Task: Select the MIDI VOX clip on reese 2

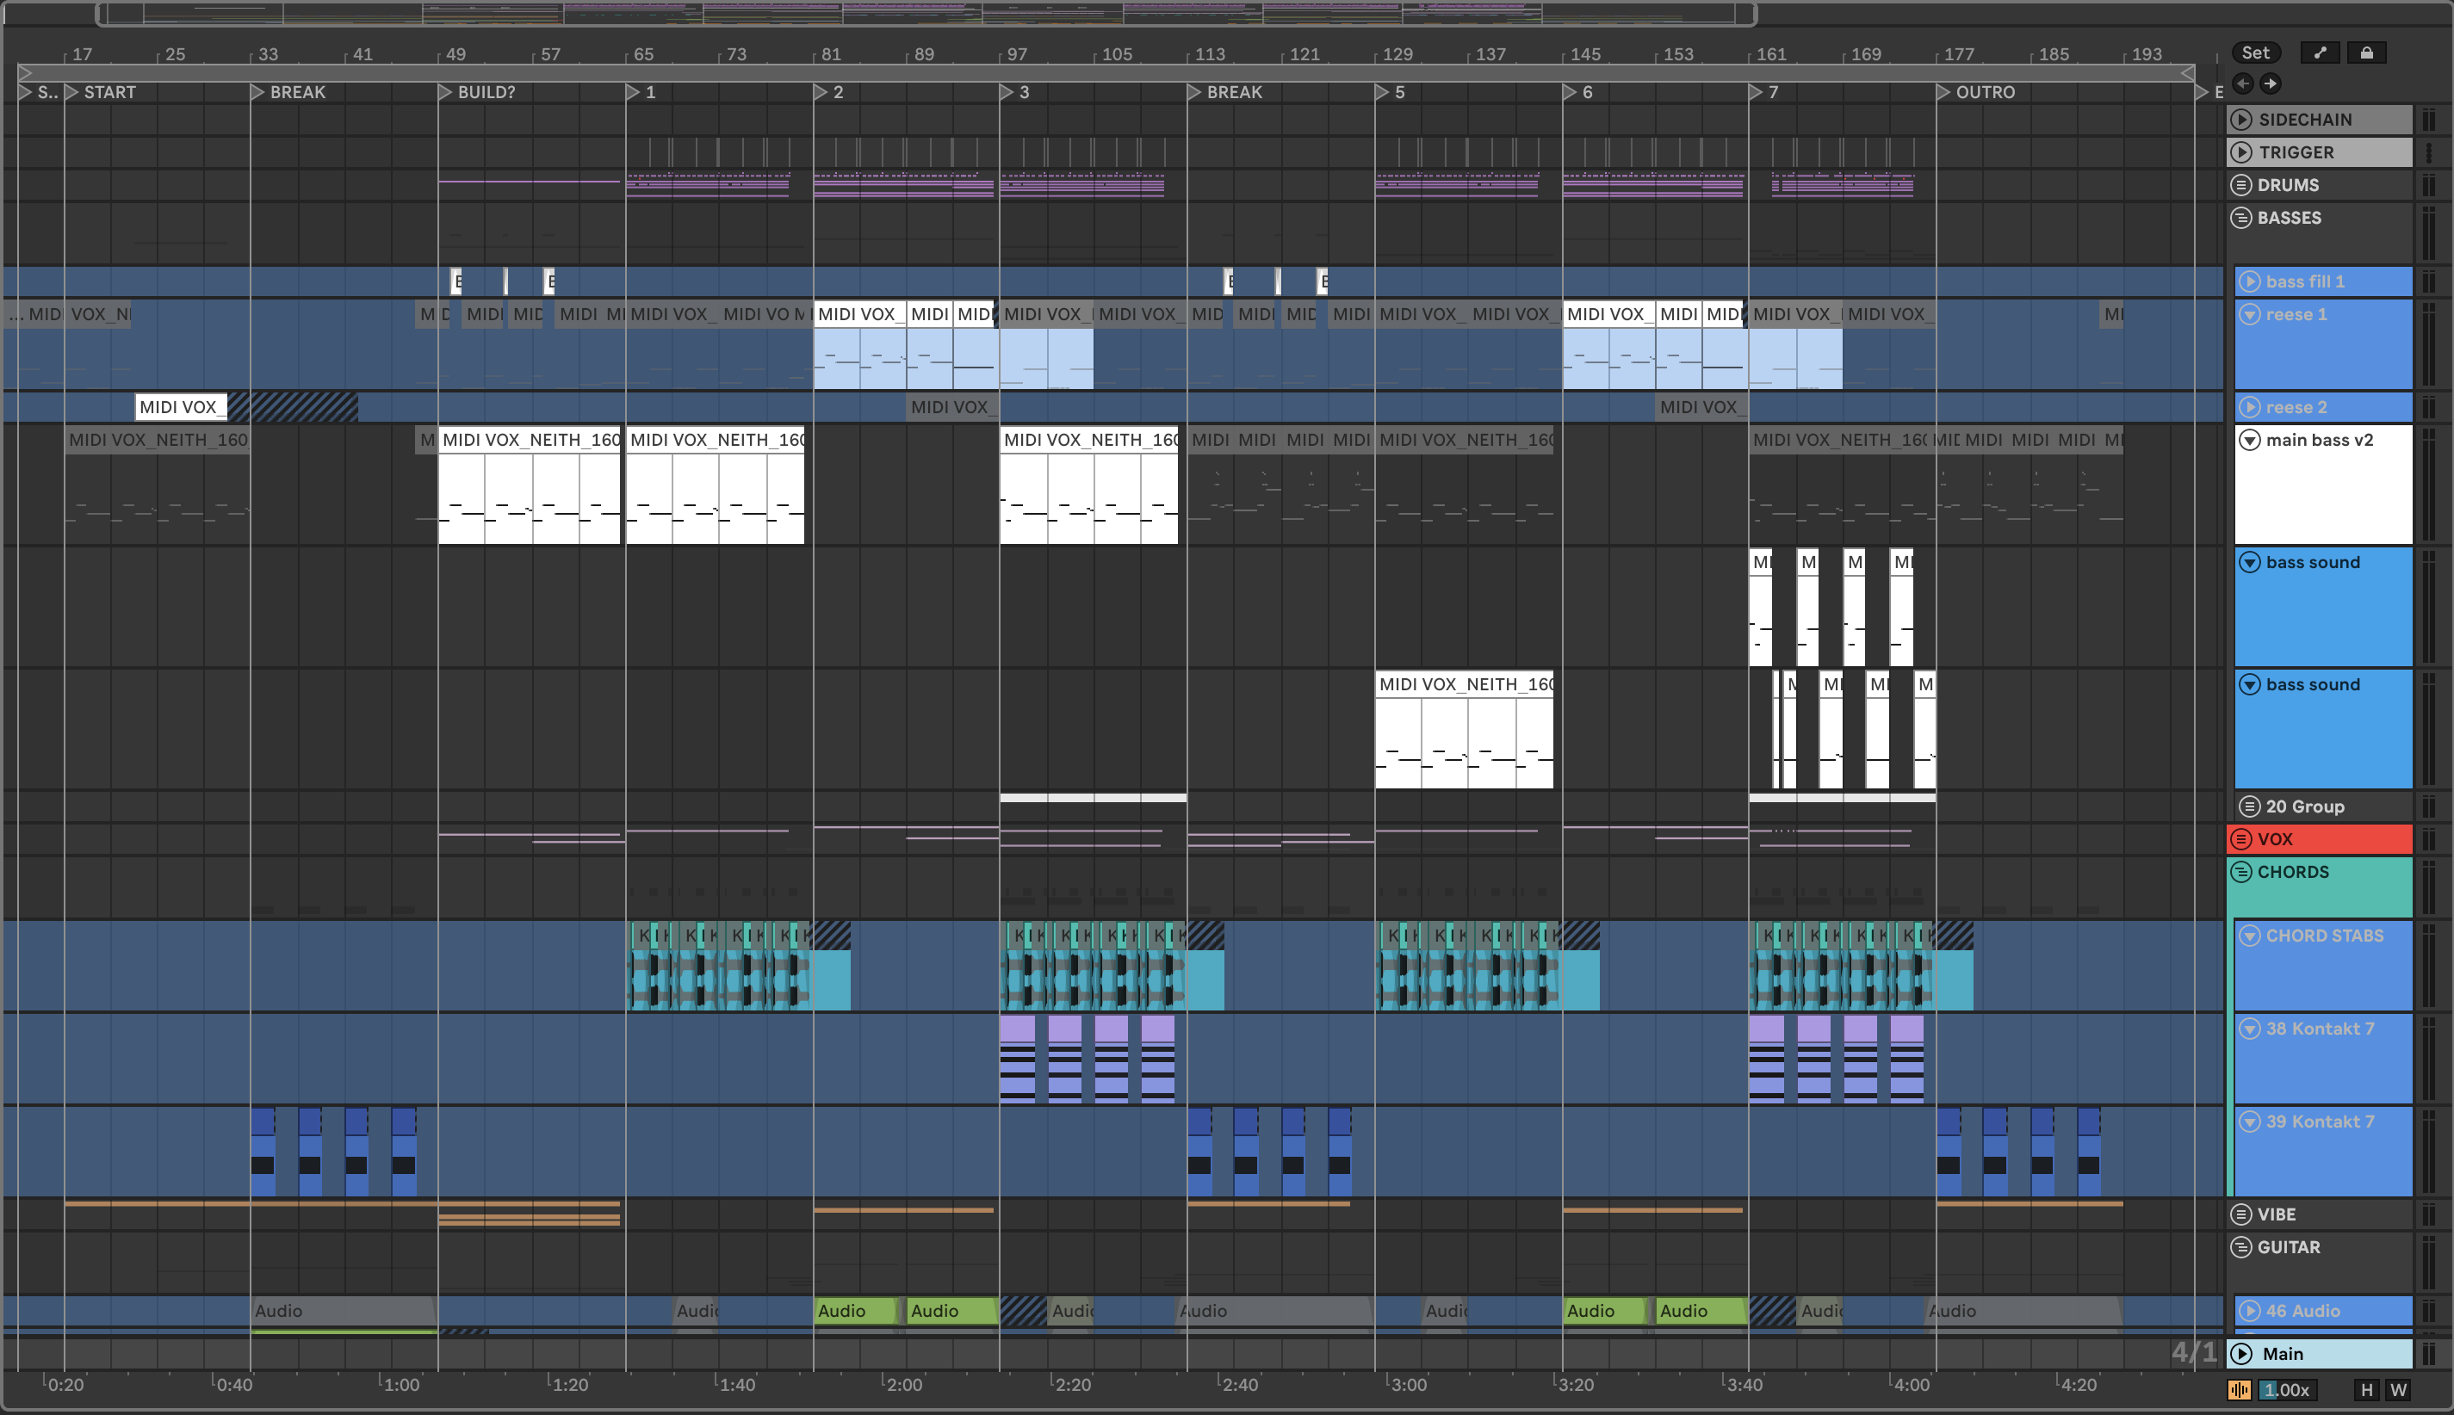Action: pyautogui.click(x=181, y=407)
